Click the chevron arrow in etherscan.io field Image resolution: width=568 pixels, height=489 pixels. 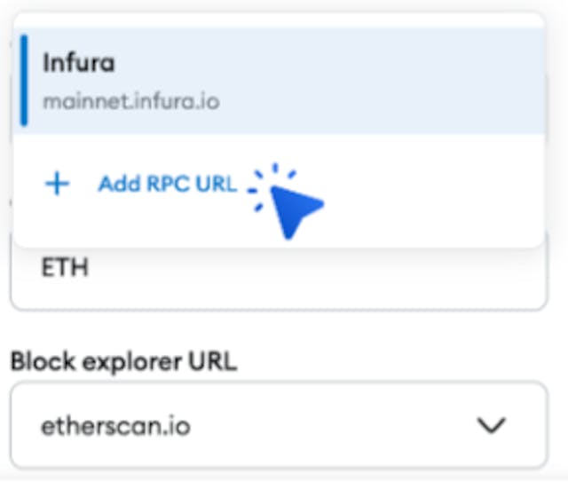click(491, 425)
